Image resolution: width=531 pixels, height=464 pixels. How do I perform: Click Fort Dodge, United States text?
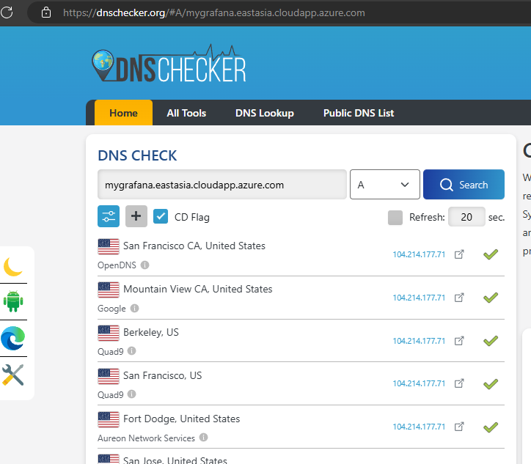181,419
